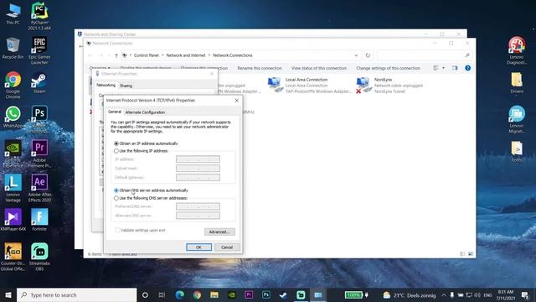536x302 pixels.
Task: Click Change settings of this connection
Action: [388, 68]
